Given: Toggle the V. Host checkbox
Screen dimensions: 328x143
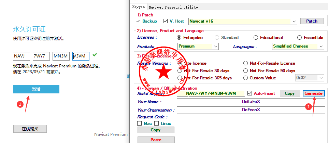Looking at the screenshot, I should click(165, 21).
